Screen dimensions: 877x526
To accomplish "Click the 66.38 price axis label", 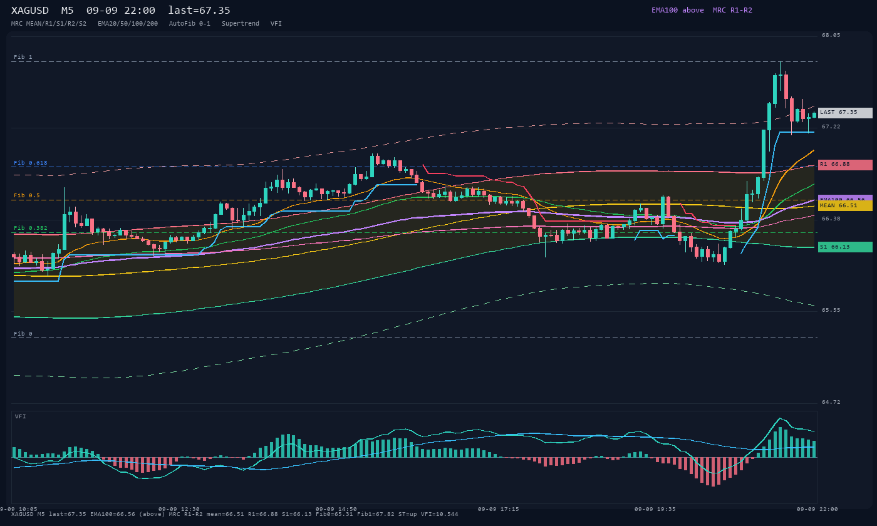I will coord(831,219).
